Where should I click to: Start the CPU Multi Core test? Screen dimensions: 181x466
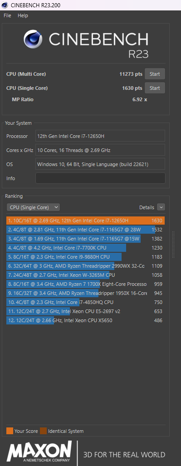click(x=155, y=74)
